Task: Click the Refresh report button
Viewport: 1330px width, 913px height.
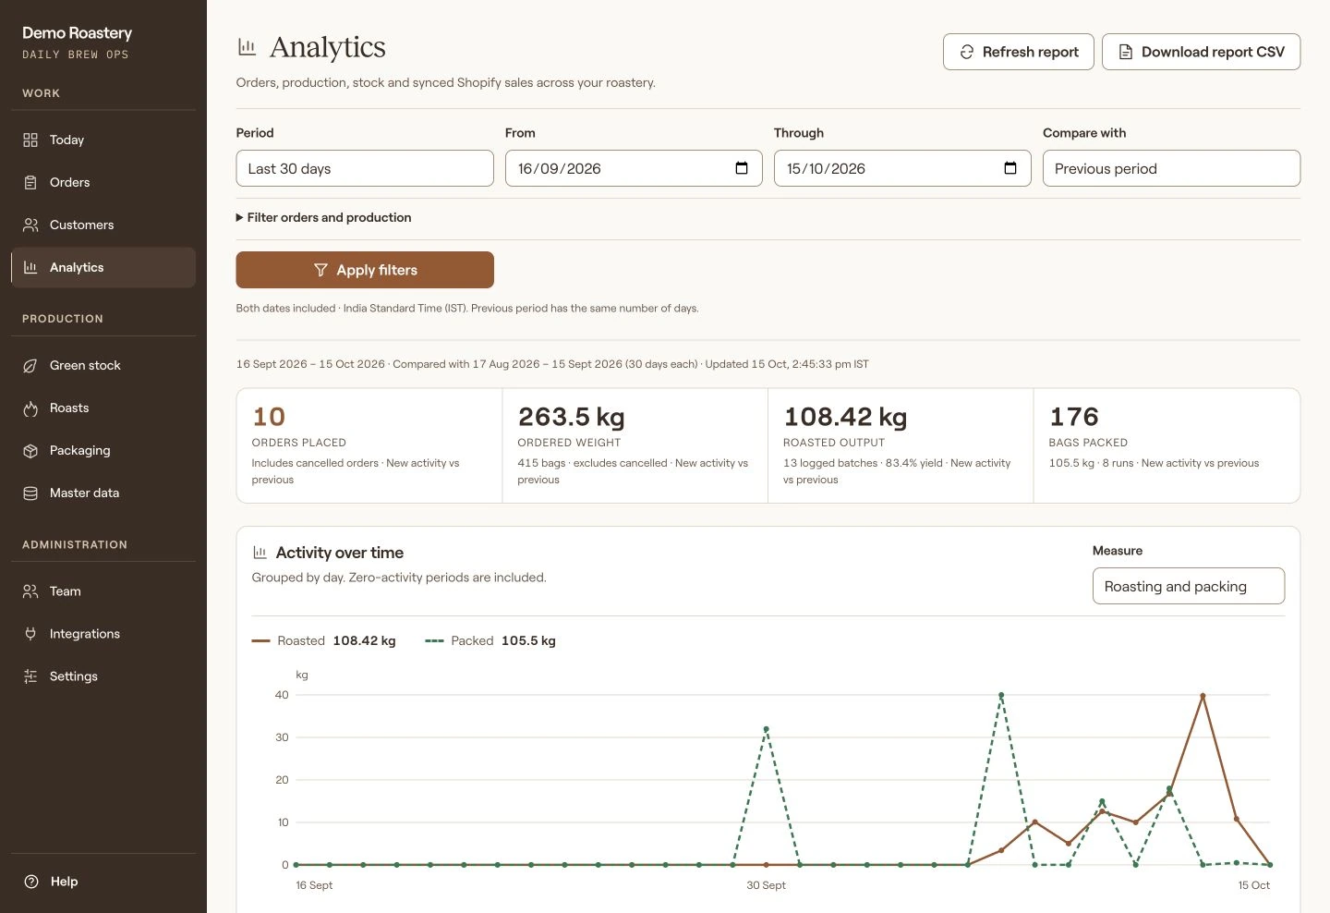Action: pos(1019,52)
